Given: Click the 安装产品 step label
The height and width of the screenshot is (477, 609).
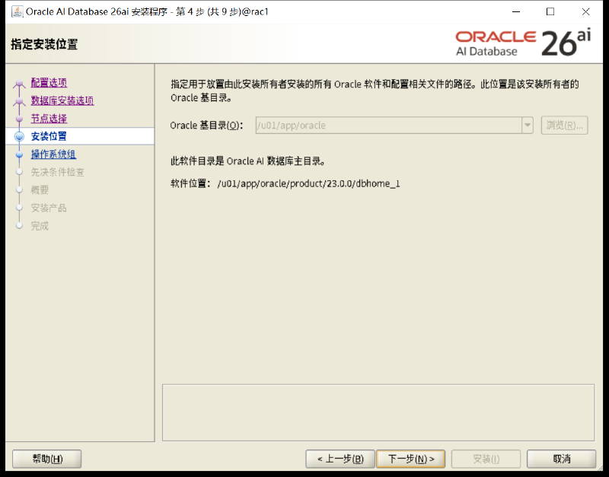Looking at the screenshot, I should (49, 208).
